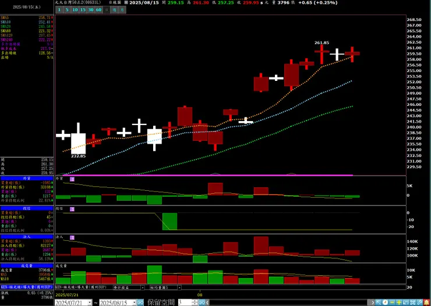Click the fit-width icon in bottom toolbar
Screen dimensions: 431x306
[x=413, y=303]
